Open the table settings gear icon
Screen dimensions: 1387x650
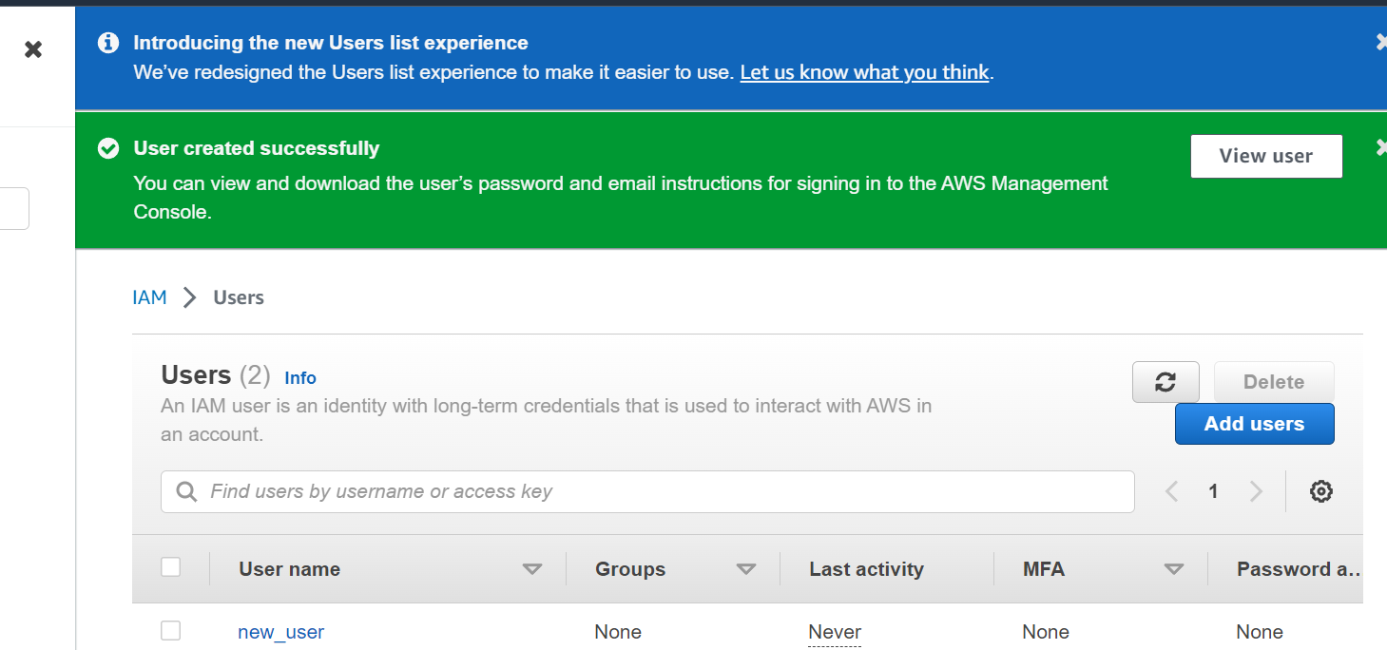pos(1320,491)
